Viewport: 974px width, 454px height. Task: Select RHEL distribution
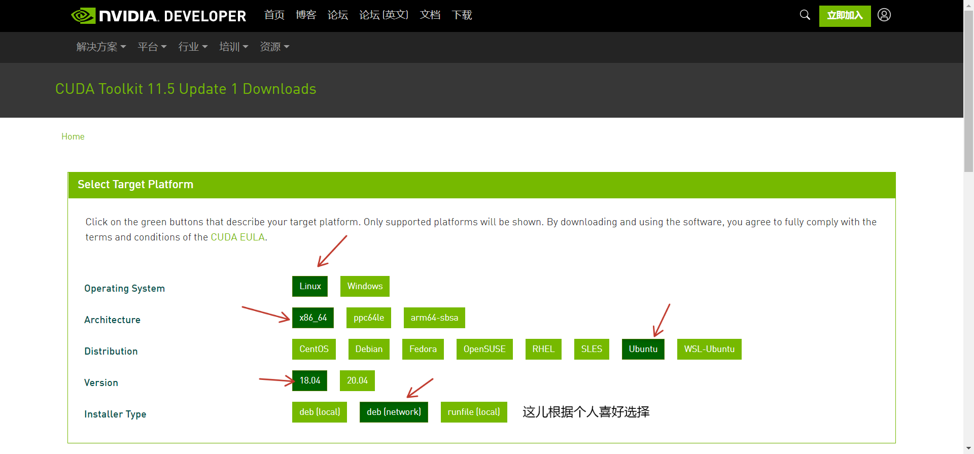tap(543, 349)
